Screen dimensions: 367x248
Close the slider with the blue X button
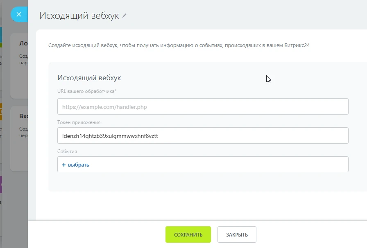[18, 14]
